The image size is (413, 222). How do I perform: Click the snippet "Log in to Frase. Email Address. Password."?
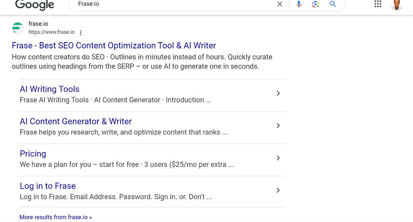point(115,197)
